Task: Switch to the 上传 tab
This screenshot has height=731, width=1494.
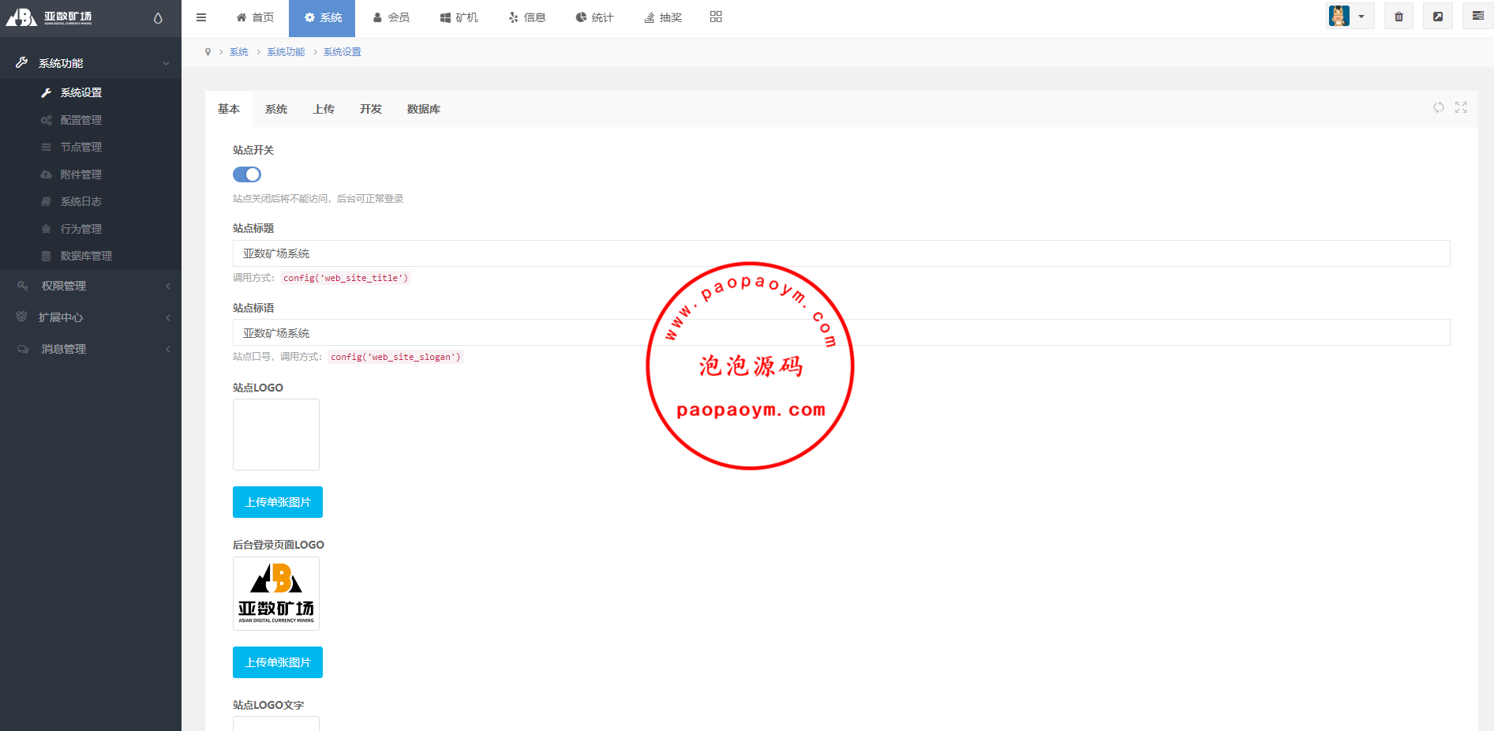Action: click(x=324, y=109)
